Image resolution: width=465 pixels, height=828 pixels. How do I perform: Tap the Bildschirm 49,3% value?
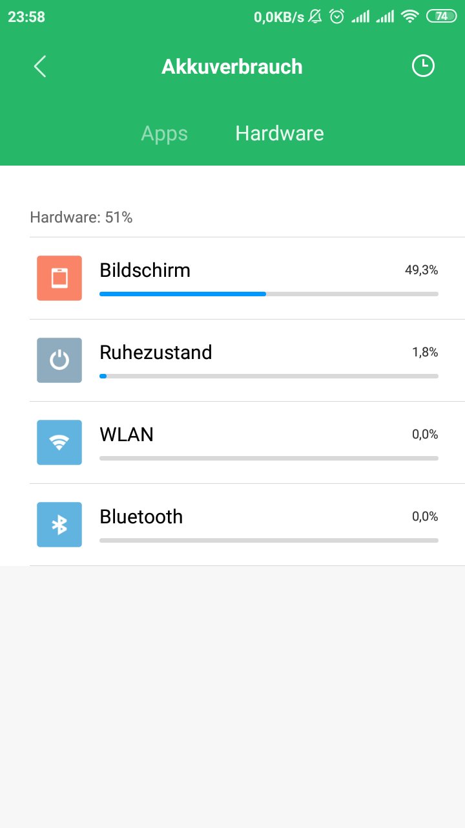[x=421, y=270]
